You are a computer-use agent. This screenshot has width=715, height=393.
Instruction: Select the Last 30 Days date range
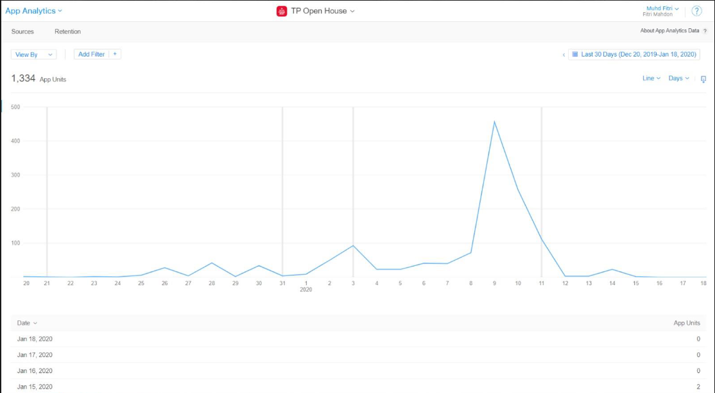click(638, 55)
